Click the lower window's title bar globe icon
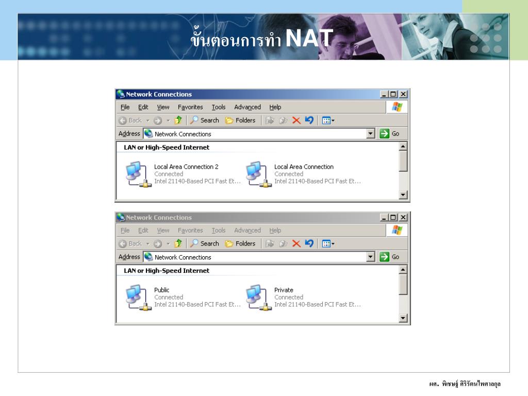This screenshot has width=528, height=396. point(121,218)
